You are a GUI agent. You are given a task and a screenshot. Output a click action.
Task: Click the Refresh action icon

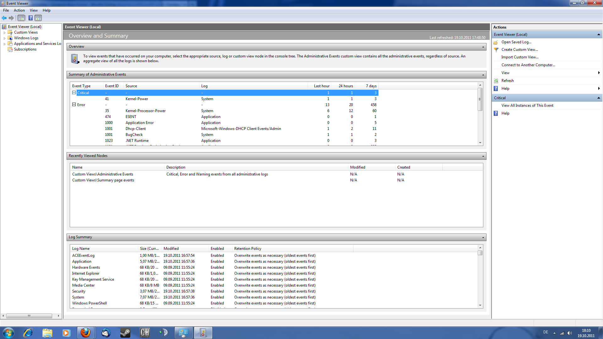point(496,81)
